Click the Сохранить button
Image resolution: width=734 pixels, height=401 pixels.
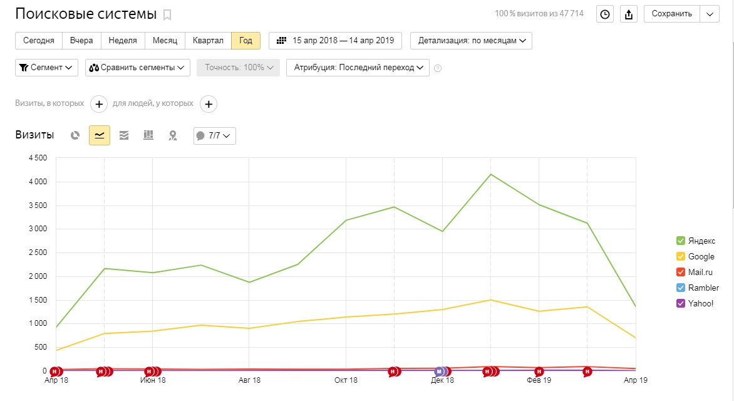(x=671, y=14)
